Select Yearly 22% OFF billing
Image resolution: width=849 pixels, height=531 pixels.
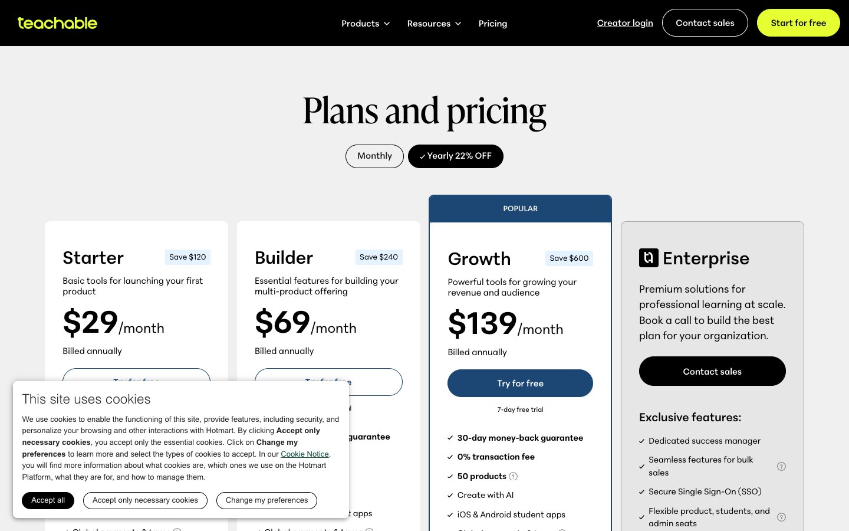pyautogui.click(x=455, y=156)
